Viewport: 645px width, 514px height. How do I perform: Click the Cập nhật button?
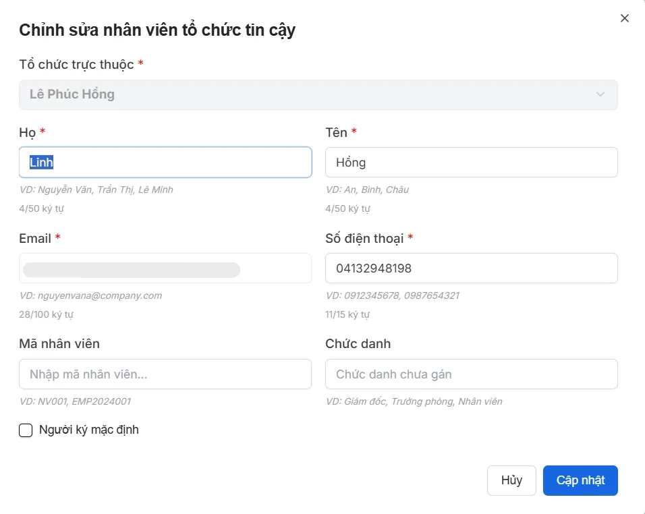[x=580, y=480]
